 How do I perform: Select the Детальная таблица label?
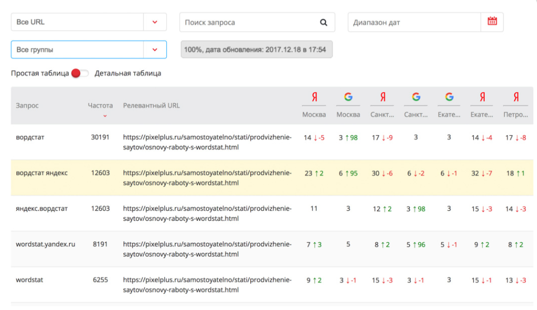pyautogui.click(x=128, y=73)
